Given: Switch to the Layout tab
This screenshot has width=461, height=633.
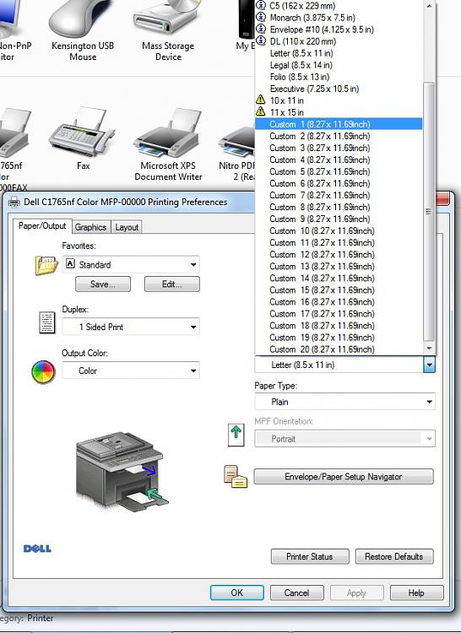Looking at the screenshot, I should point(127,227).
